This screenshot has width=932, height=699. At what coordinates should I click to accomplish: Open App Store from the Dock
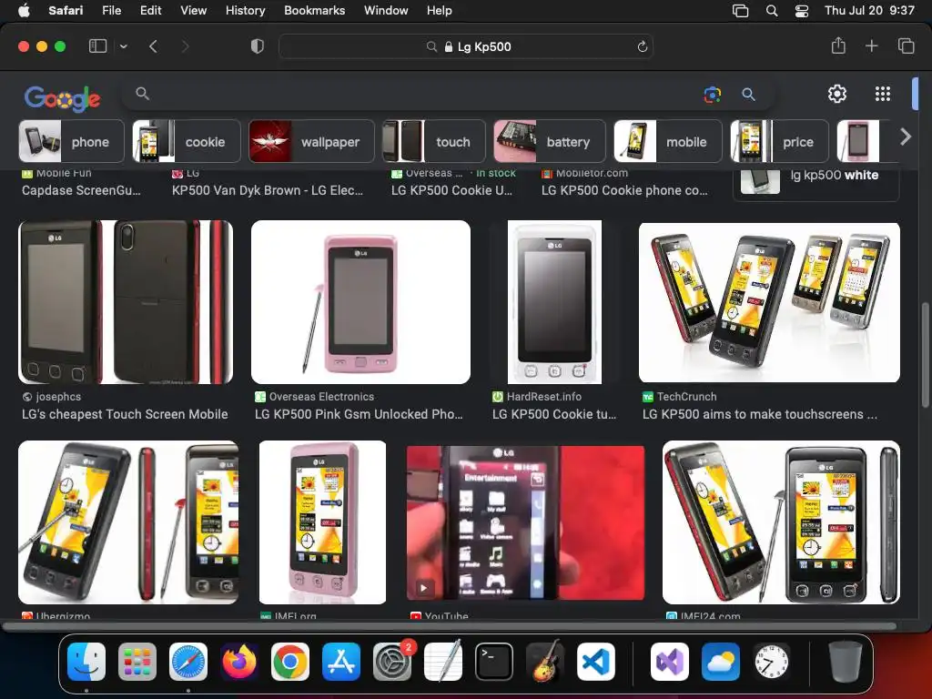341,662
